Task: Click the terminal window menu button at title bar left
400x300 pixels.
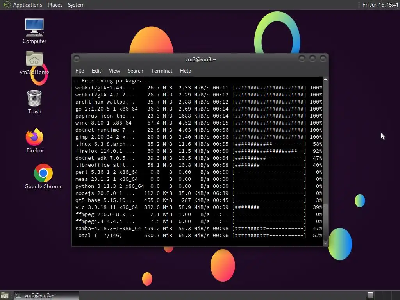Action: point(77,59)
